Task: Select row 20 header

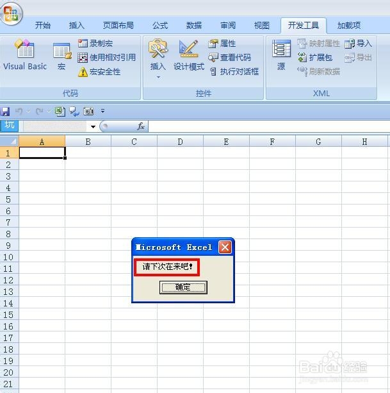Action: [9, 372]
